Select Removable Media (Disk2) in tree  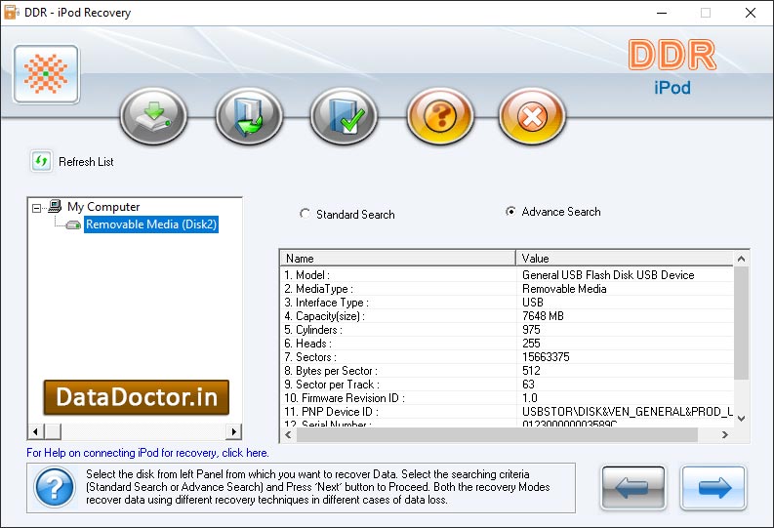151,224
